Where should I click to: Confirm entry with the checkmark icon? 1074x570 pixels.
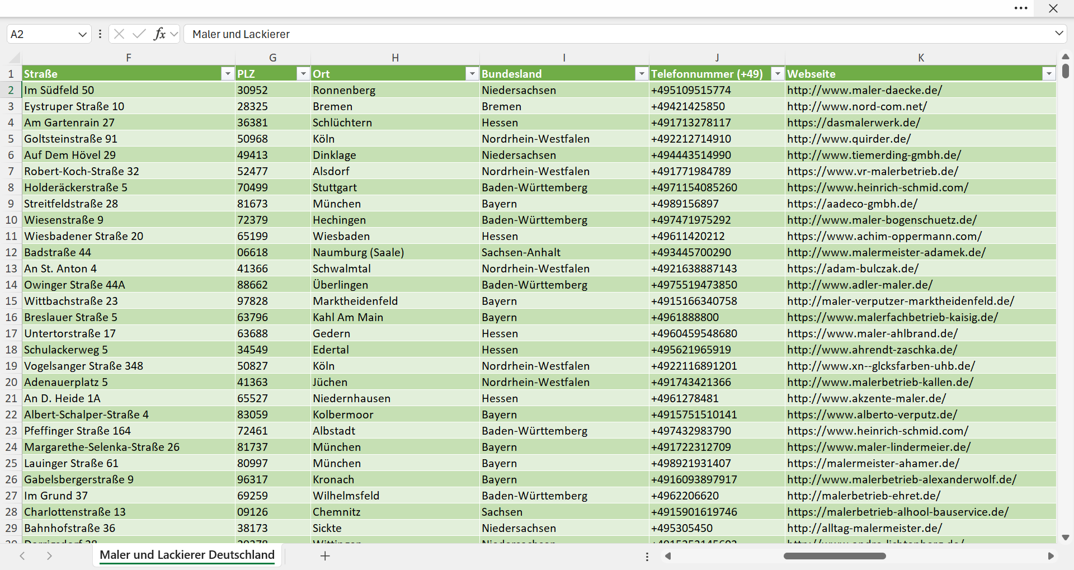point(139,34)
